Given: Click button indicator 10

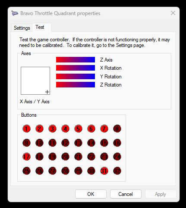Looking at the screenshot, I should click(39, 143).
